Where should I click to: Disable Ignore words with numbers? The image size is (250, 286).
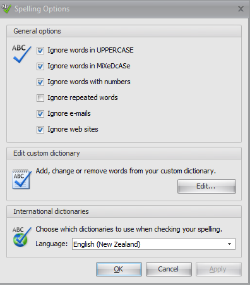pyautogui.click(x=40, y=82)
